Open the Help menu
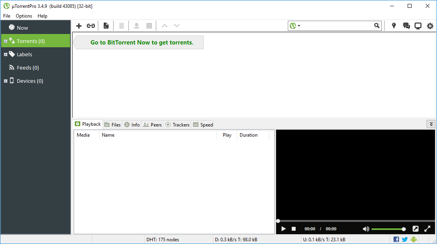The image size is (437, 244). [42, 16]
